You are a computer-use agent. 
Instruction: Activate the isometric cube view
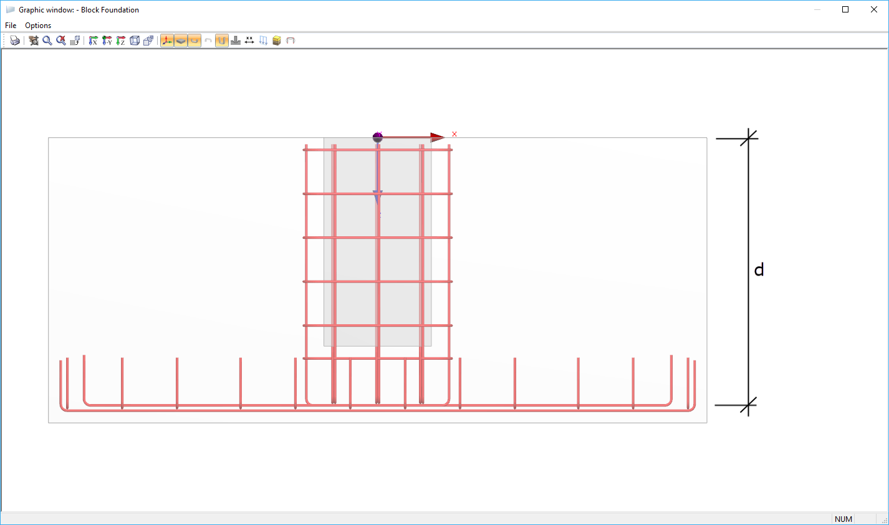(x=135, y=40)
